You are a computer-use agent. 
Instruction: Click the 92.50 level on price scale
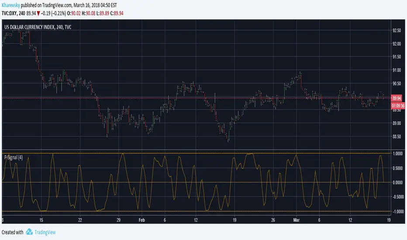click(397, 31)
